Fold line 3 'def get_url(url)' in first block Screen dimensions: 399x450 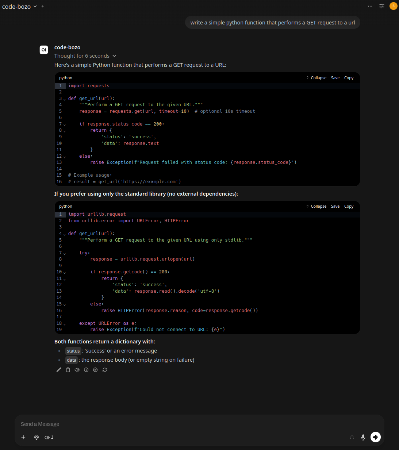pyautogui.click(x=65, y=99)
